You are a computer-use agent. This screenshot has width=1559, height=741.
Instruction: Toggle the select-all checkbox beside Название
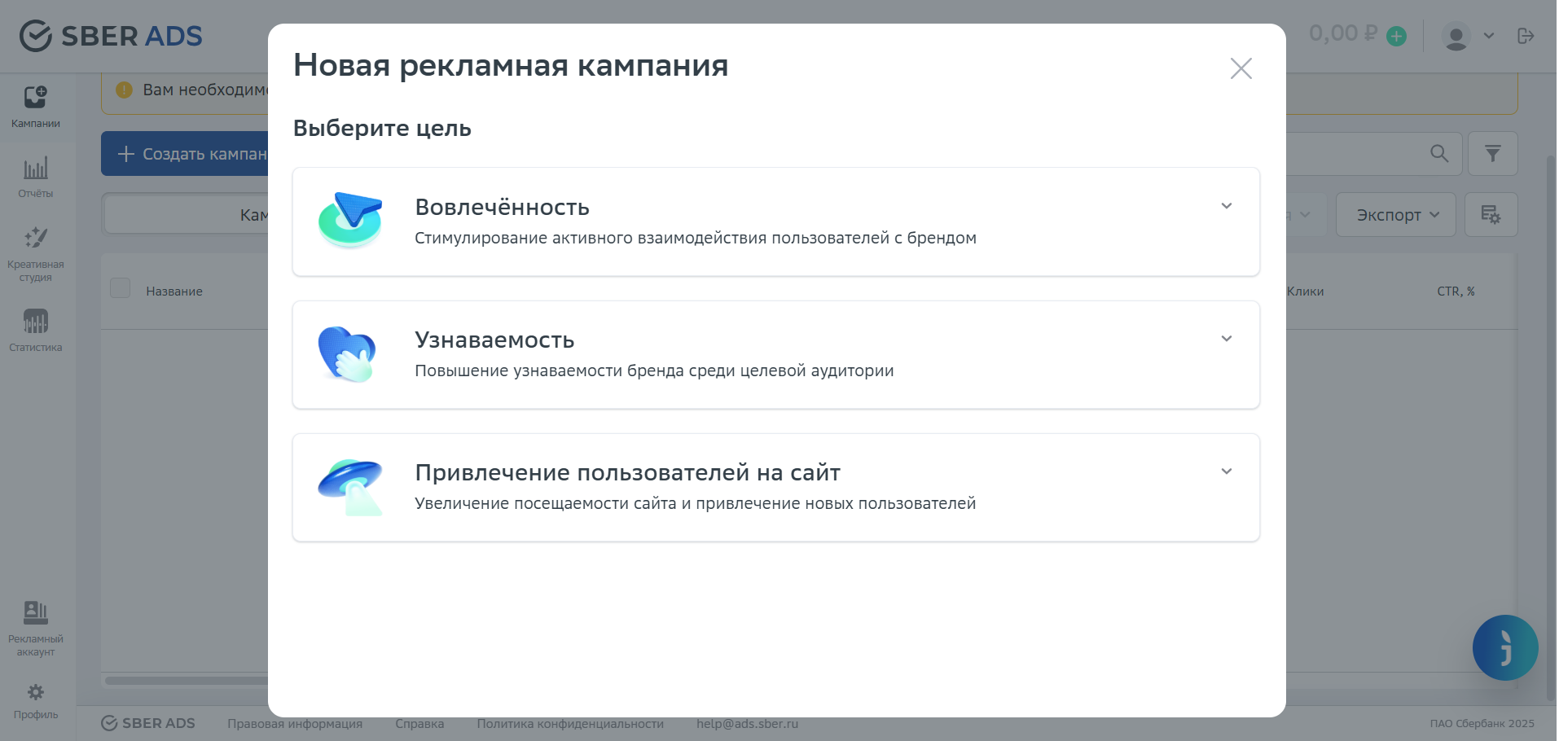[x=120, y=287]
